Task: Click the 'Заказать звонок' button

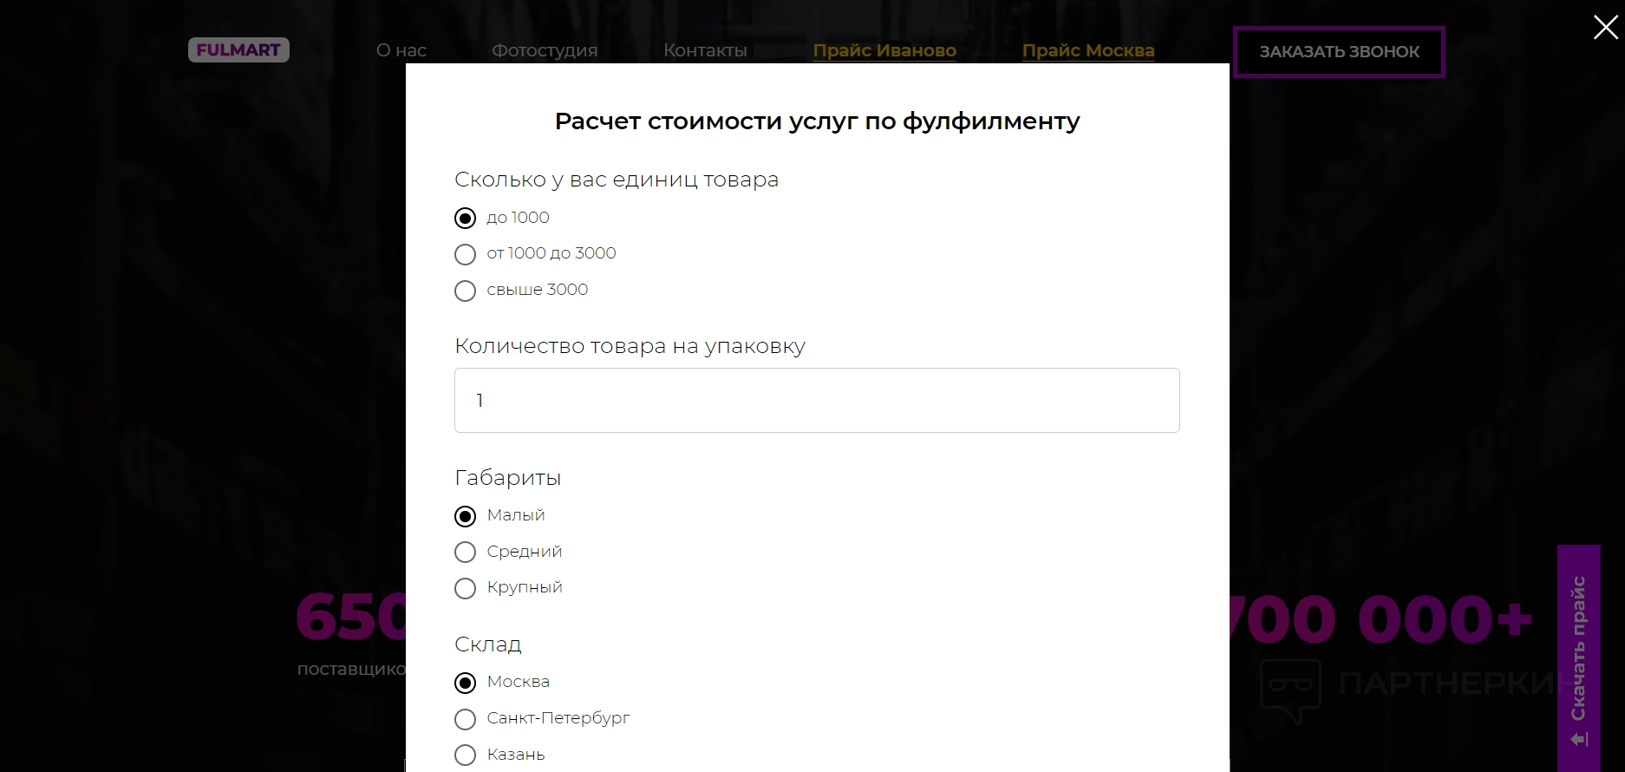Action: [x=1339, y=52]
